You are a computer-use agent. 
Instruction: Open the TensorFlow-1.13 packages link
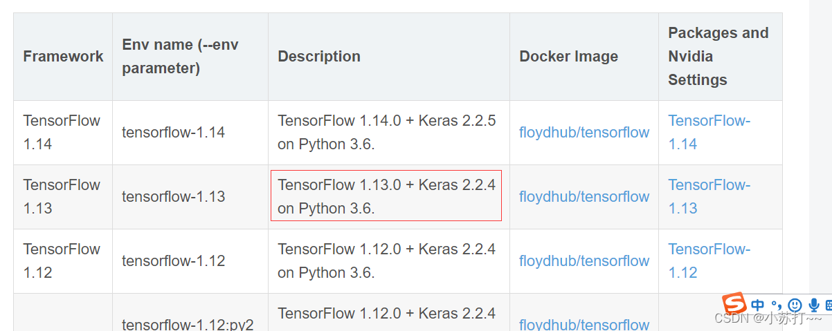pyautogui.click(x=709, y=196)
